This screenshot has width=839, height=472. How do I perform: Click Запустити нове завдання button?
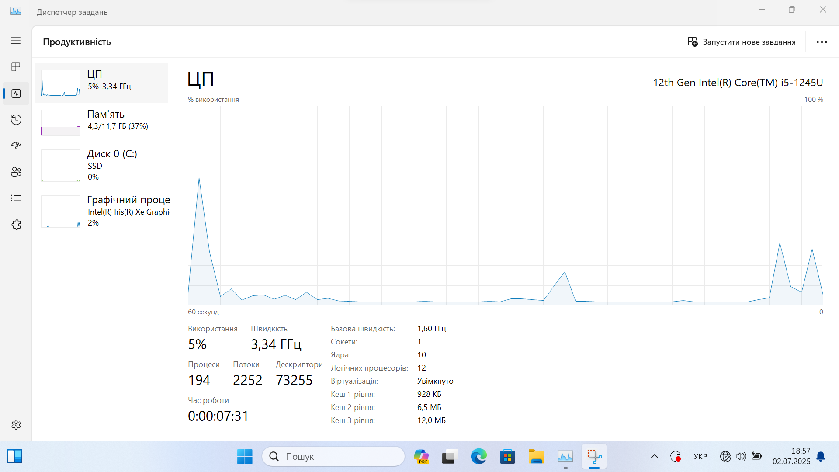742,42
